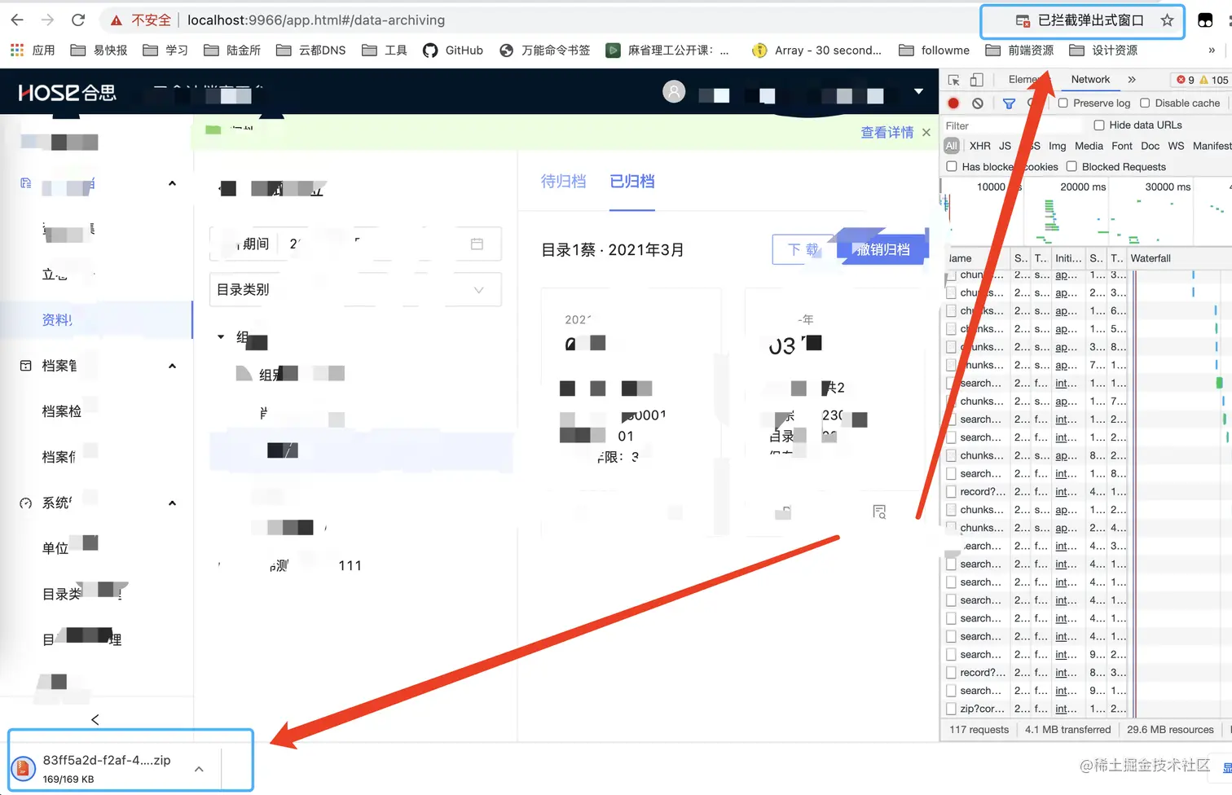Collapse the 系统 sidebar section
The height and width of the screenshot is (795, 1232).
[x=172, y=503]
